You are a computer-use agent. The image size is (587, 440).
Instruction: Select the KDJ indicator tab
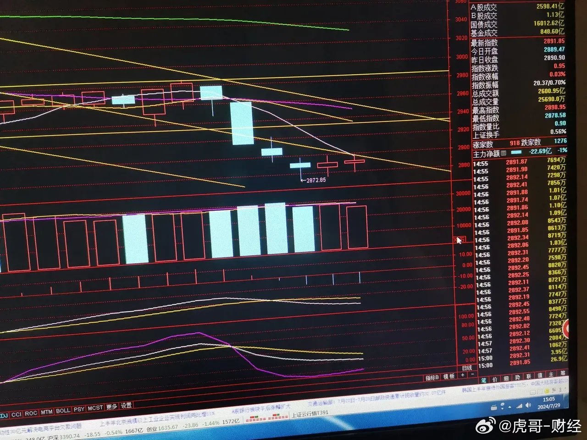pos(4,415)
